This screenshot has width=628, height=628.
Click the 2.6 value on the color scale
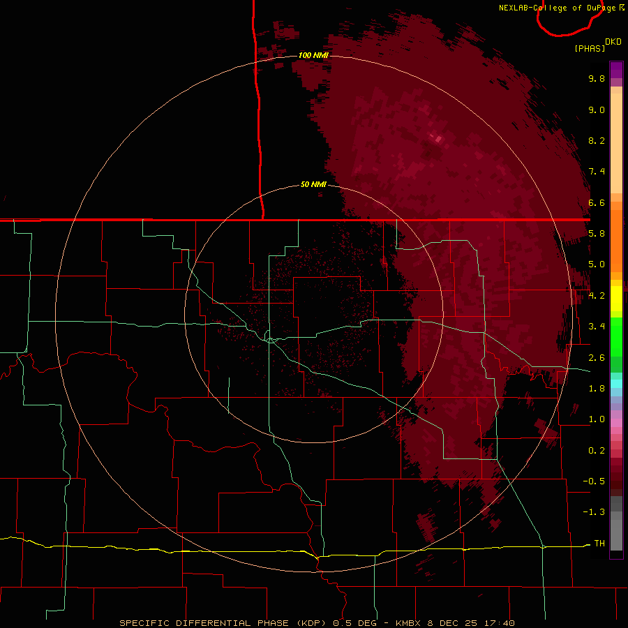click(x=597, y=358)
